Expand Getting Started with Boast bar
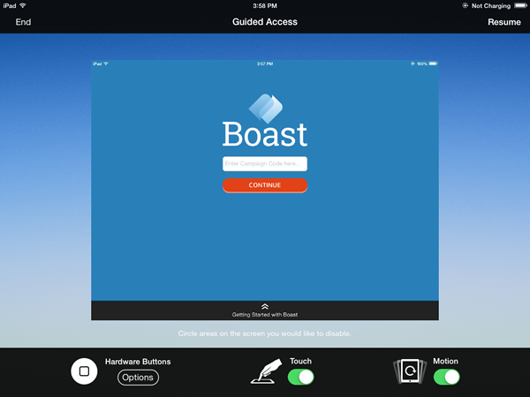 coord(265,311)
